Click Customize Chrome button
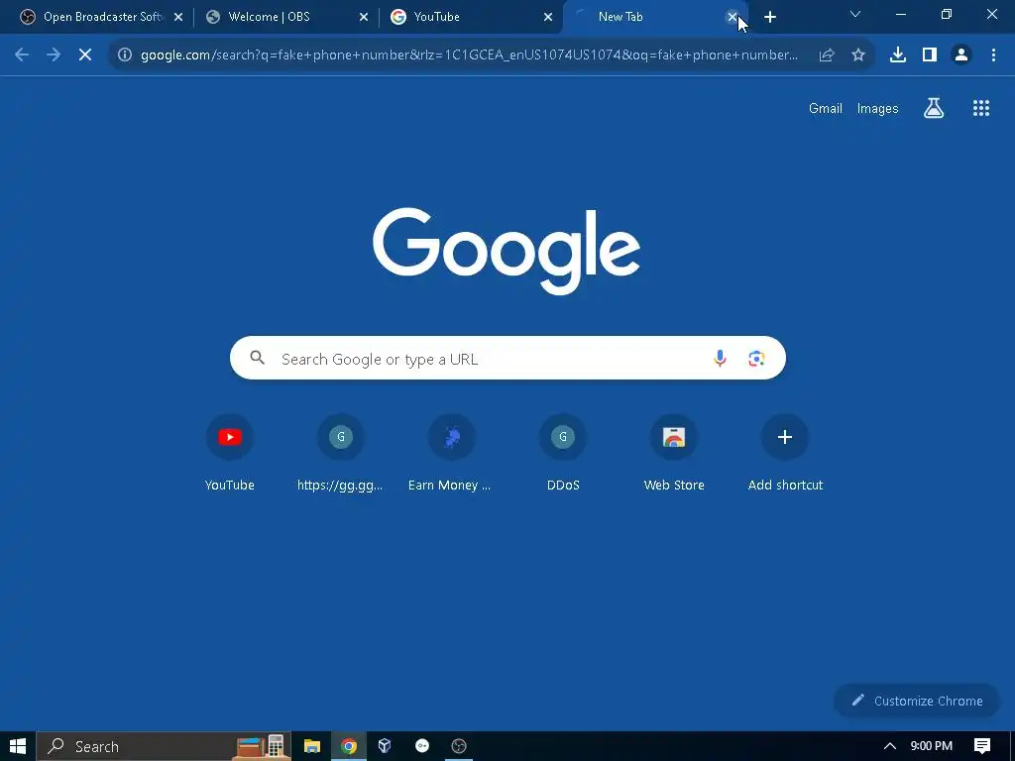This screenshot has width=1015, height=761. 917,701
